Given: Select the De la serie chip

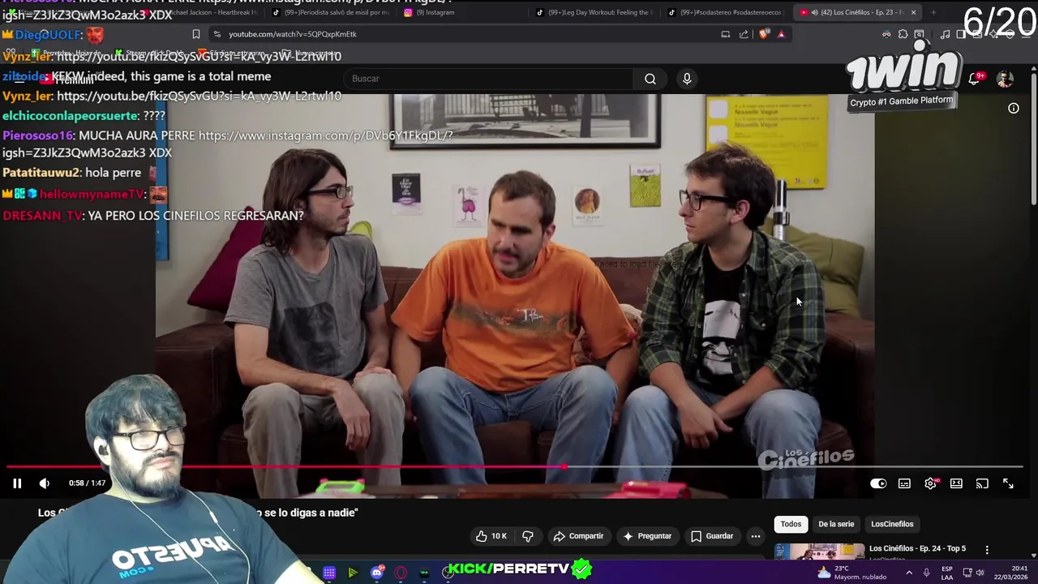Looking at the screenshot, I should pyautogui.click(x=836, y=524).
